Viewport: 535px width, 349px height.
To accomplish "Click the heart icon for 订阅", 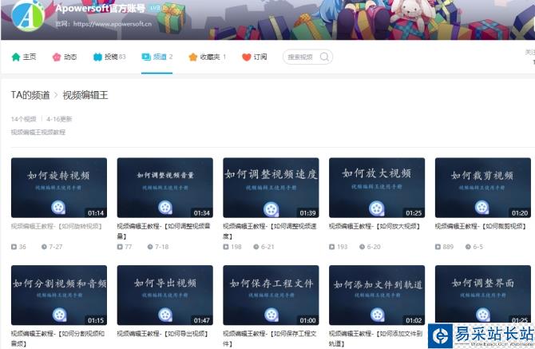I will coord(247,58).
